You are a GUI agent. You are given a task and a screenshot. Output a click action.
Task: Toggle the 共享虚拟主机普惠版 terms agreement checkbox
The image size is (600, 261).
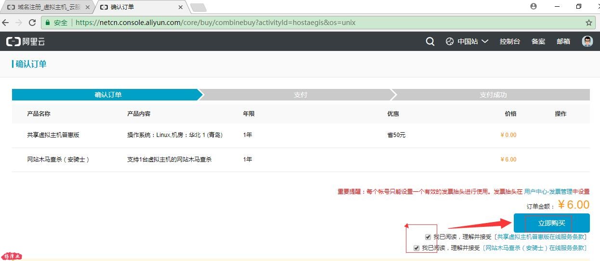[x=428, y=237]
